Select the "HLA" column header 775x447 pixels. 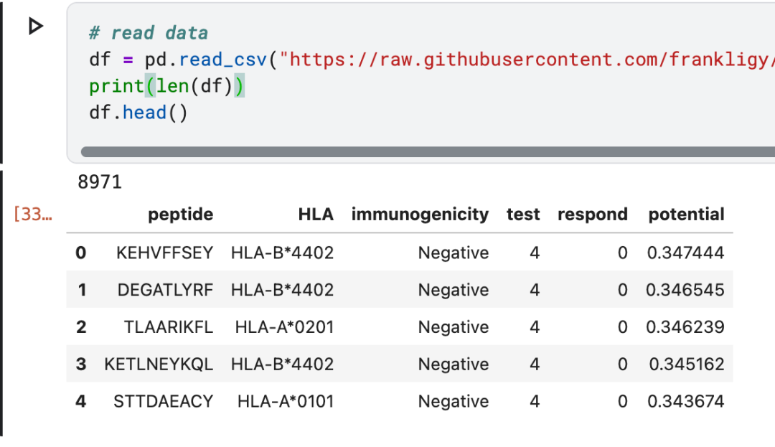316,215
